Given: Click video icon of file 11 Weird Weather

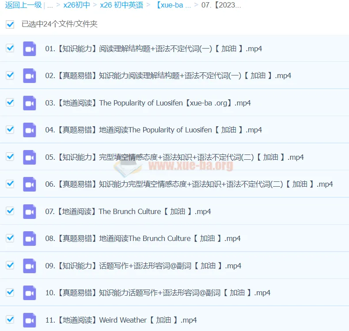Looking at the screenshot, I should tap(30, 320).
